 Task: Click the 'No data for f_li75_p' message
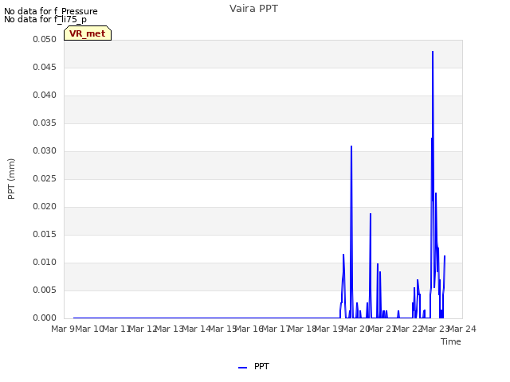pos(45,19)
